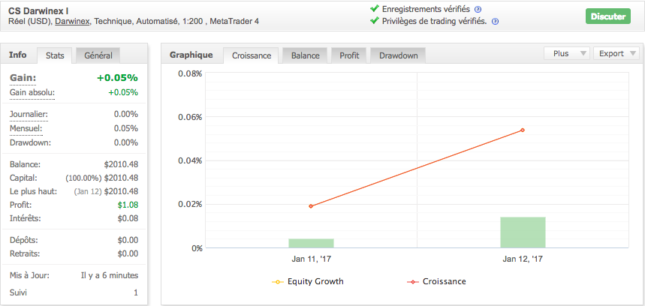This screenshot has height=306, width=645.
Task: Click help icon beside Privilèges de trading vérifiés
Action: pos(495,21)
